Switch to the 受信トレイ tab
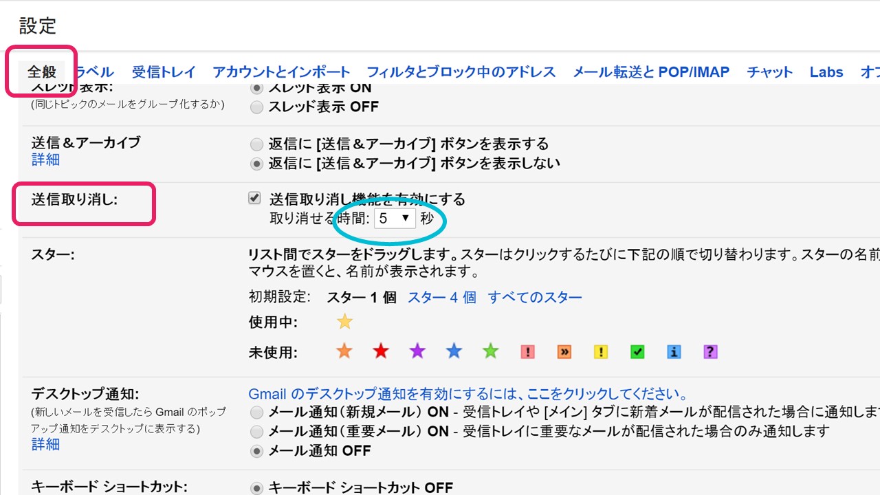Viewport: 880px width, 495px height. (x=164, y=71)
